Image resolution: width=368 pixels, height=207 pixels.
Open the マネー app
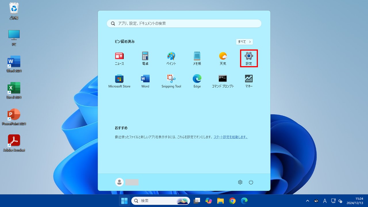[249, 81]
